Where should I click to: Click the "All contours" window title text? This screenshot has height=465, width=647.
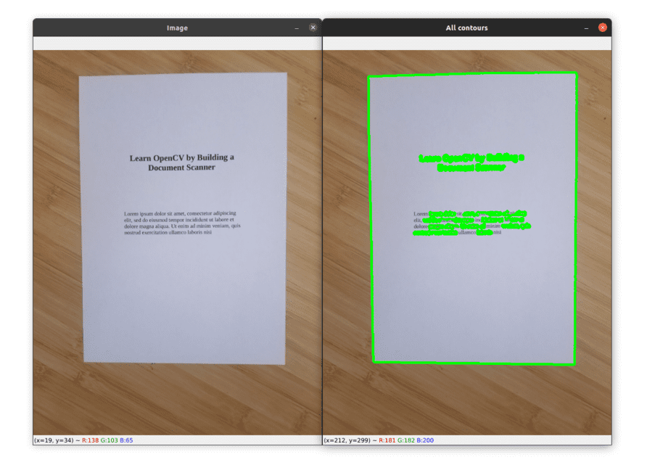pos(466,28)
